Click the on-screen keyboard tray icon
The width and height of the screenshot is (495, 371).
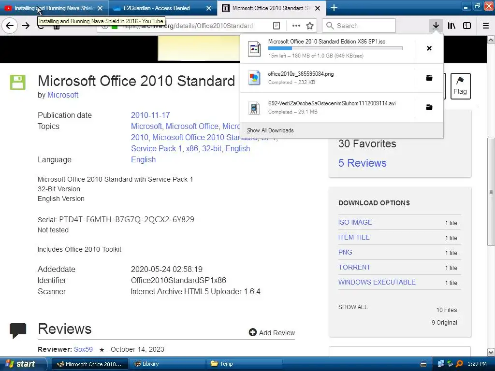(x=423, y=364)
